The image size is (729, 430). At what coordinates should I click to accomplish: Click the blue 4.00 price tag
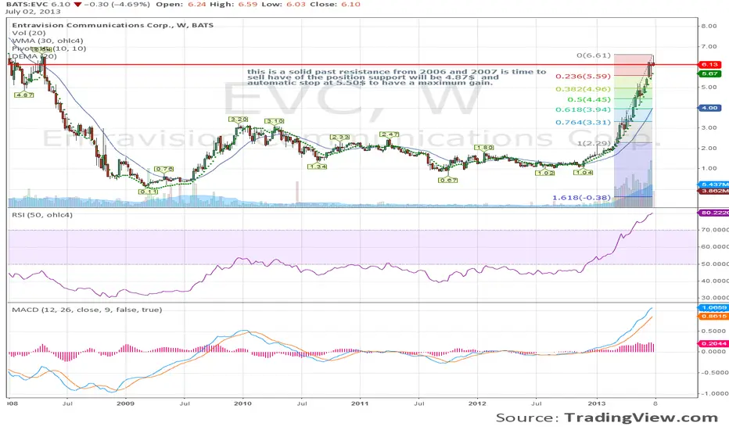click(x=709, y=108)
